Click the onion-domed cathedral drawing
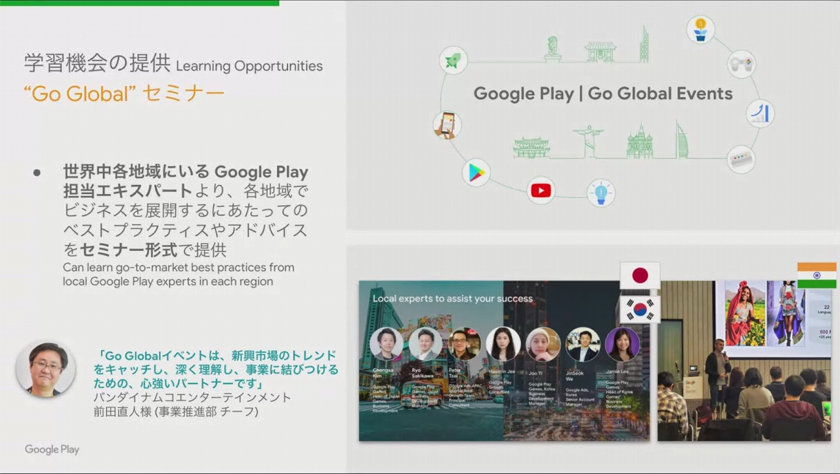Viewport: 840px width, 474px height. pyautogui.click(x=639, y=142)
